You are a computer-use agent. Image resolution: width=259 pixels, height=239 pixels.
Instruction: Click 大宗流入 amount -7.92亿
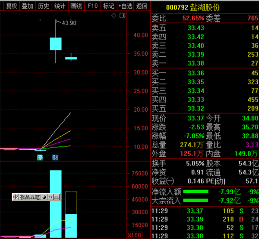point(229,200)
